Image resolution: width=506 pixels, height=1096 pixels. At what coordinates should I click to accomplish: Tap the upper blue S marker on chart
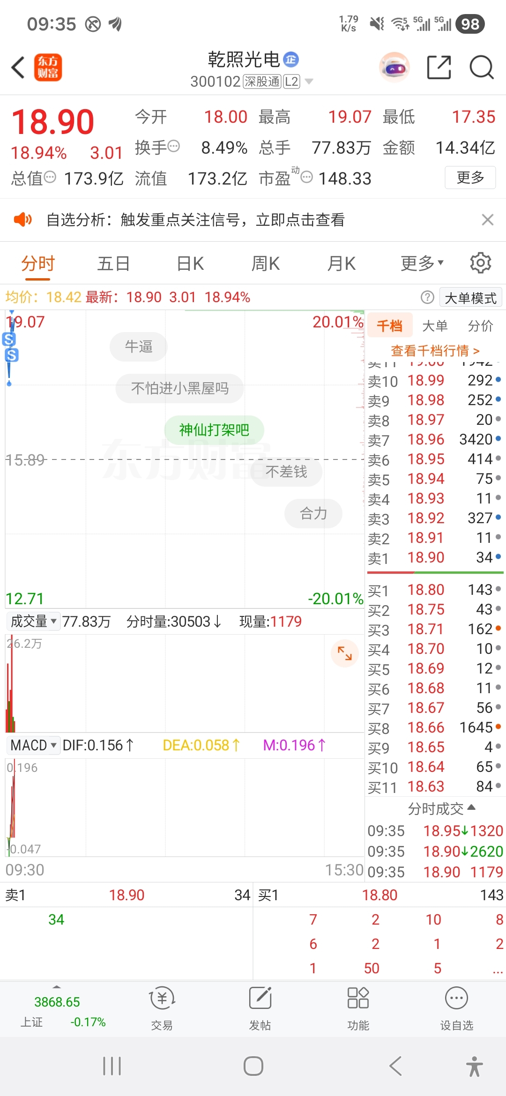(9, 339)
